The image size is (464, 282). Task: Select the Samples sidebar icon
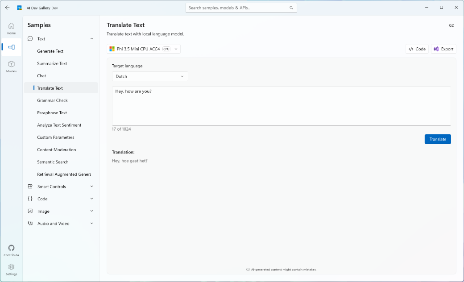coord(11,47)
